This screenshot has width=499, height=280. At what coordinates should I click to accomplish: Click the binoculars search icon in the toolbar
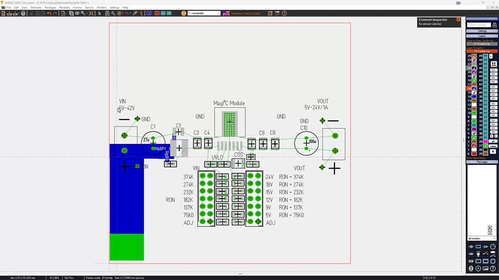click(107, 13)
